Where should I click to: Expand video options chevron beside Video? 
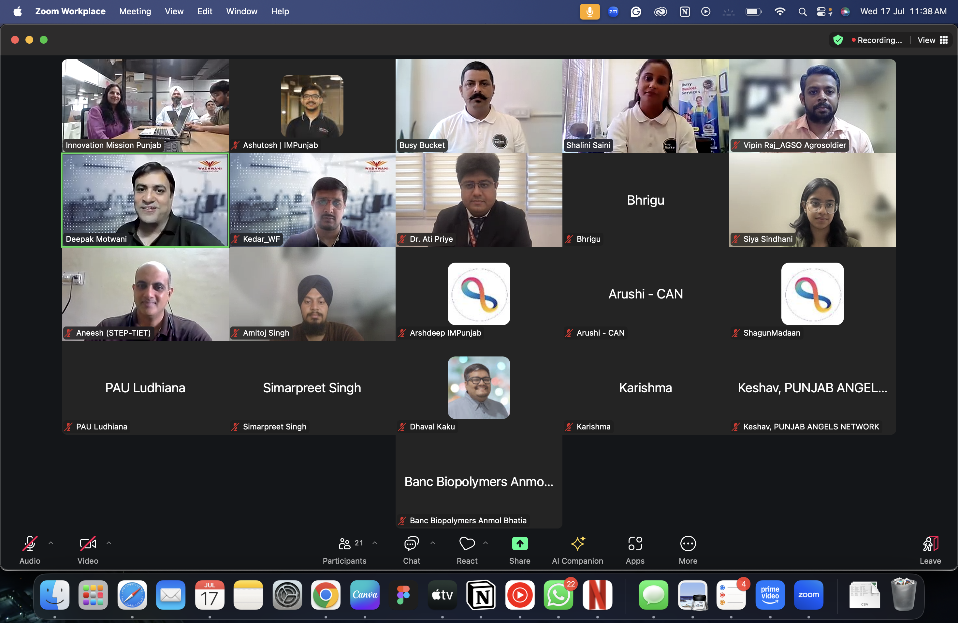click(109, 543)
